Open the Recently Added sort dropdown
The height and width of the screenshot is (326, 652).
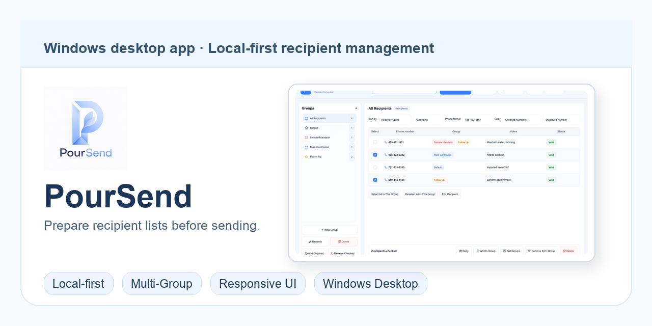pyautogui.click(x=395, y=120)
